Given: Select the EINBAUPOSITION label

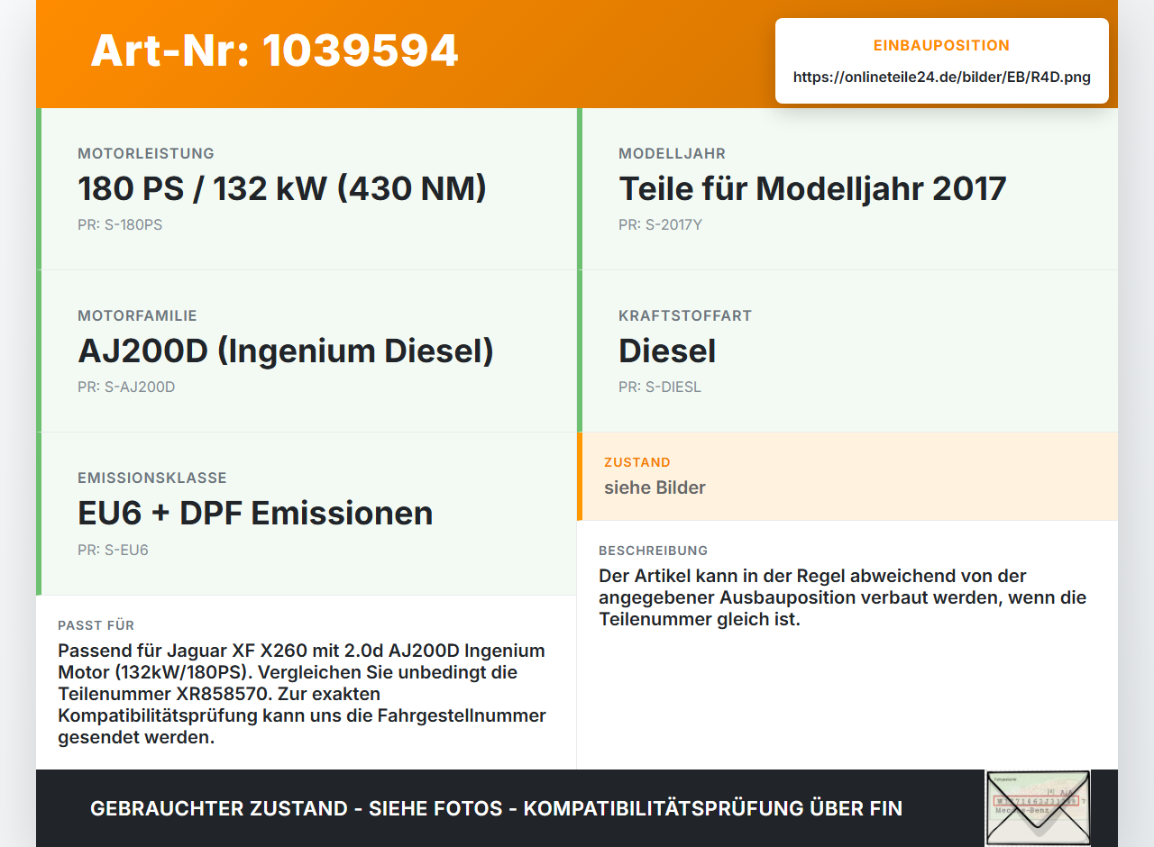Looking at the screenshot, I should (x=942, y=45).
